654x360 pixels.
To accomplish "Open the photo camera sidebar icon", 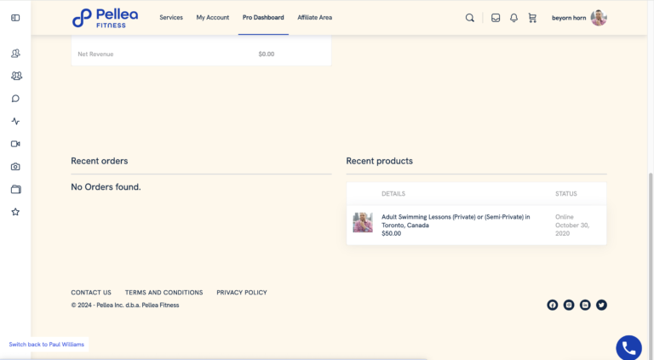I will coord(15,167).
